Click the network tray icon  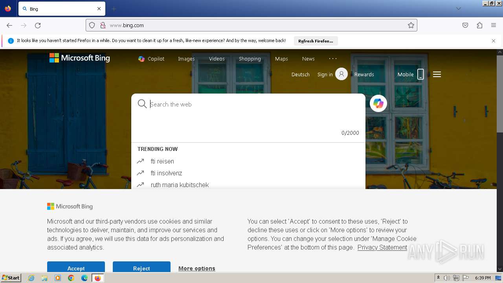click(x=456, y=278)
